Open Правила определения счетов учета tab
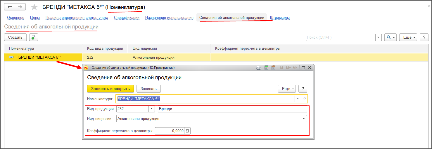 point(77,18)
